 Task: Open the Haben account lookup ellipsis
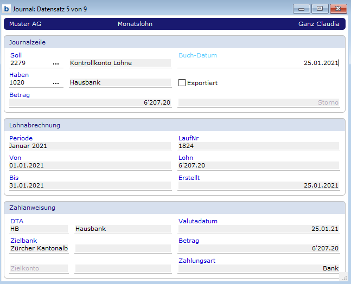[56, 83]
